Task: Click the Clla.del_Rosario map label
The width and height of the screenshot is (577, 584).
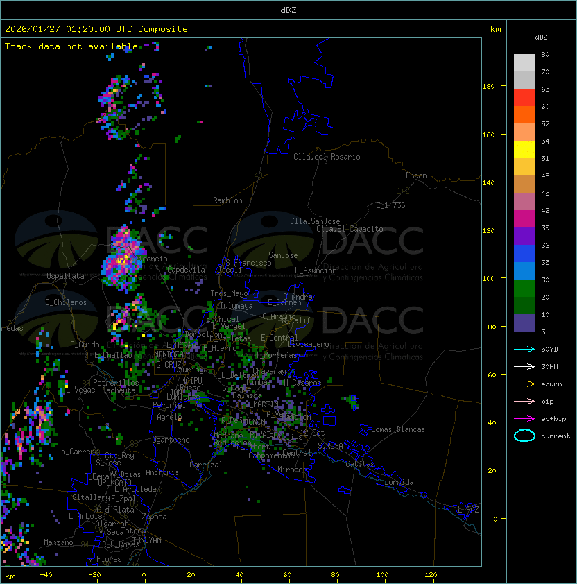Action: point(327,157)
